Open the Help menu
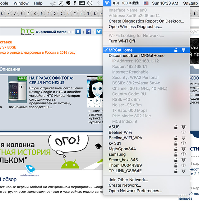 click(x=38, y=3)
